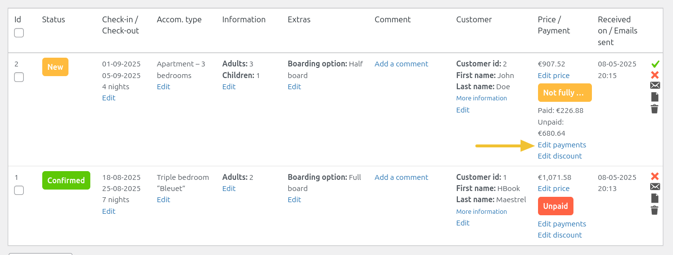
Task: Click Edit payments for €907.52 reservation
Action: [x=562, y=145]
